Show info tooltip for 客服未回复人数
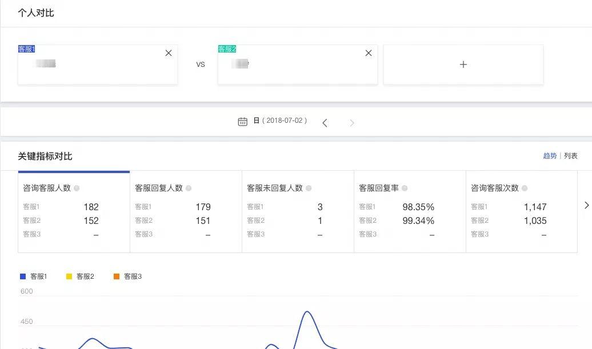This screenshot has width=592, height=349. tap(309, 188)
